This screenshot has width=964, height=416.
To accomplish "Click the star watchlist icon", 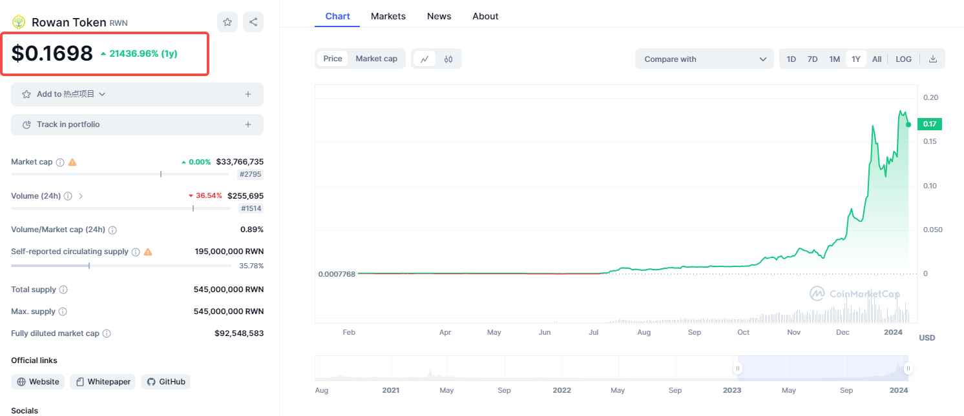I will [x=227, y=22].
